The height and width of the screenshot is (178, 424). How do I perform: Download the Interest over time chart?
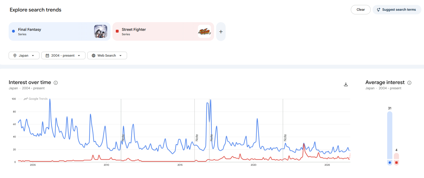coord(346,84)
